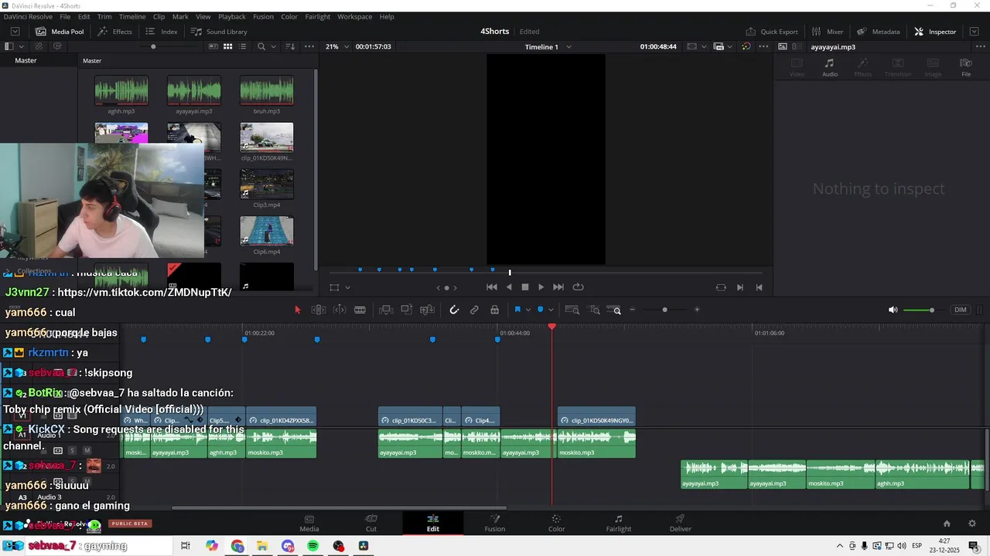The image size is (990, 556).
Task: Open the Playback menu
Action: tap(232, 16)
